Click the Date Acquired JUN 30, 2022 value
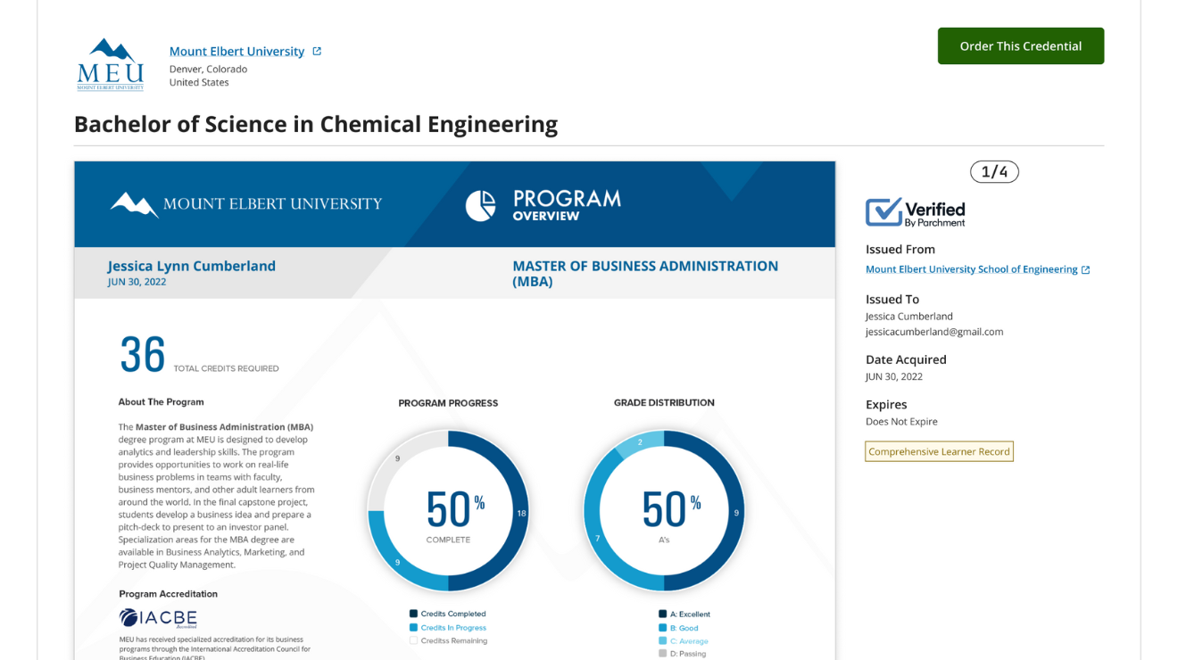Screen dimensions: 1178x660 coord(894,376)
